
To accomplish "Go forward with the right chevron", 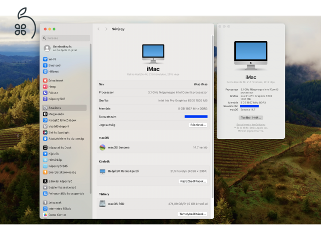I will 106,29.
